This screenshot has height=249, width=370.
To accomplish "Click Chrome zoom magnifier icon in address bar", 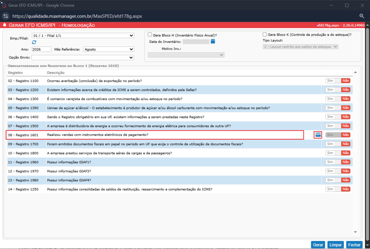I will coord(362,16).
